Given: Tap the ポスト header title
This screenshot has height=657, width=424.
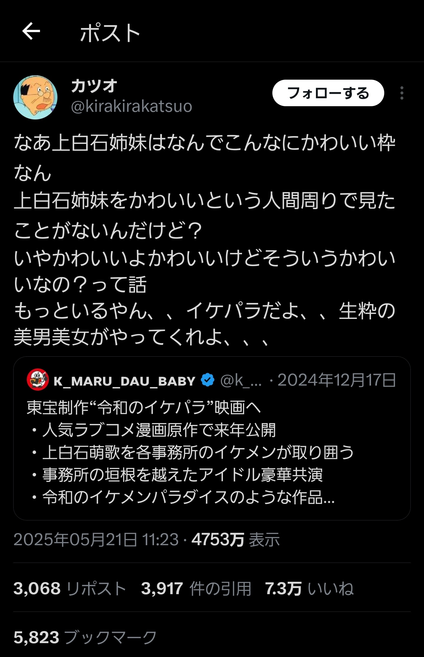Looking at the screenshot, I should [110, 32].
